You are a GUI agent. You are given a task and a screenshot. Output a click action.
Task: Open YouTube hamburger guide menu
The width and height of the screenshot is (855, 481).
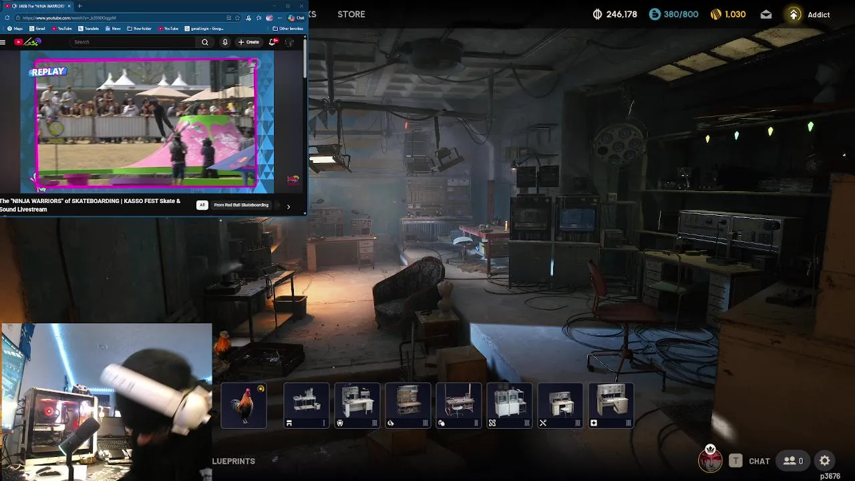pyautogui.click(x=3, y=42)
